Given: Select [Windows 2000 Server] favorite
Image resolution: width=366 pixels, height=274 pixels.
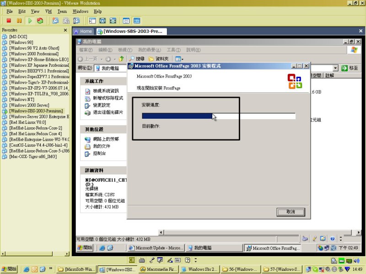Looking at the screenshot, I should pos(29,105).
